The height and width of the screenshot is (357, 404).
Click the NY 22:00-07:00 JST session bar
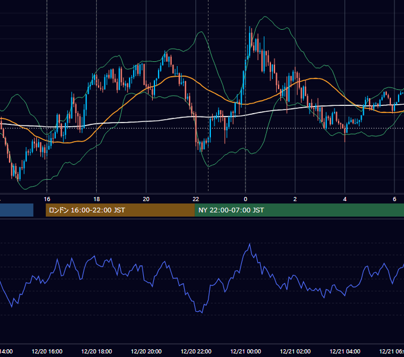click(299, 210)
